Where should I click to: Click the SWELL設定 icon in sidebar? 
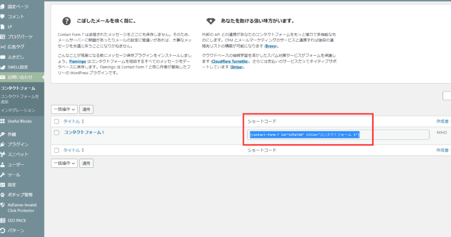tap(2, 67)
